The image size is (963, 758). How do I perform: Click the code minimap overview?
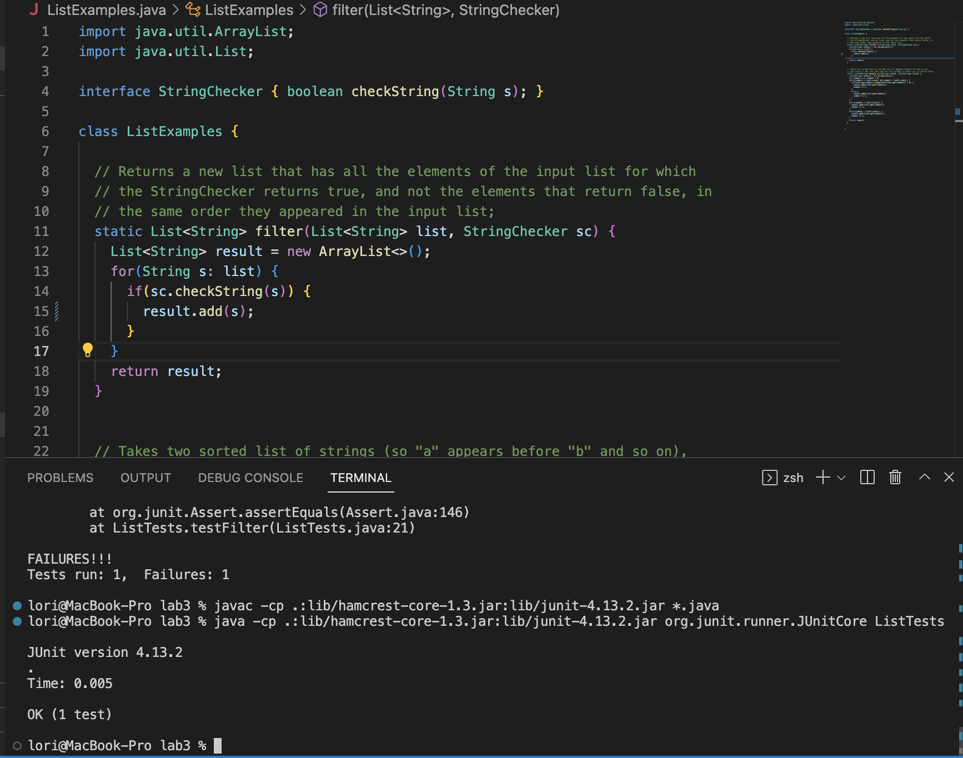coord(897,75)
